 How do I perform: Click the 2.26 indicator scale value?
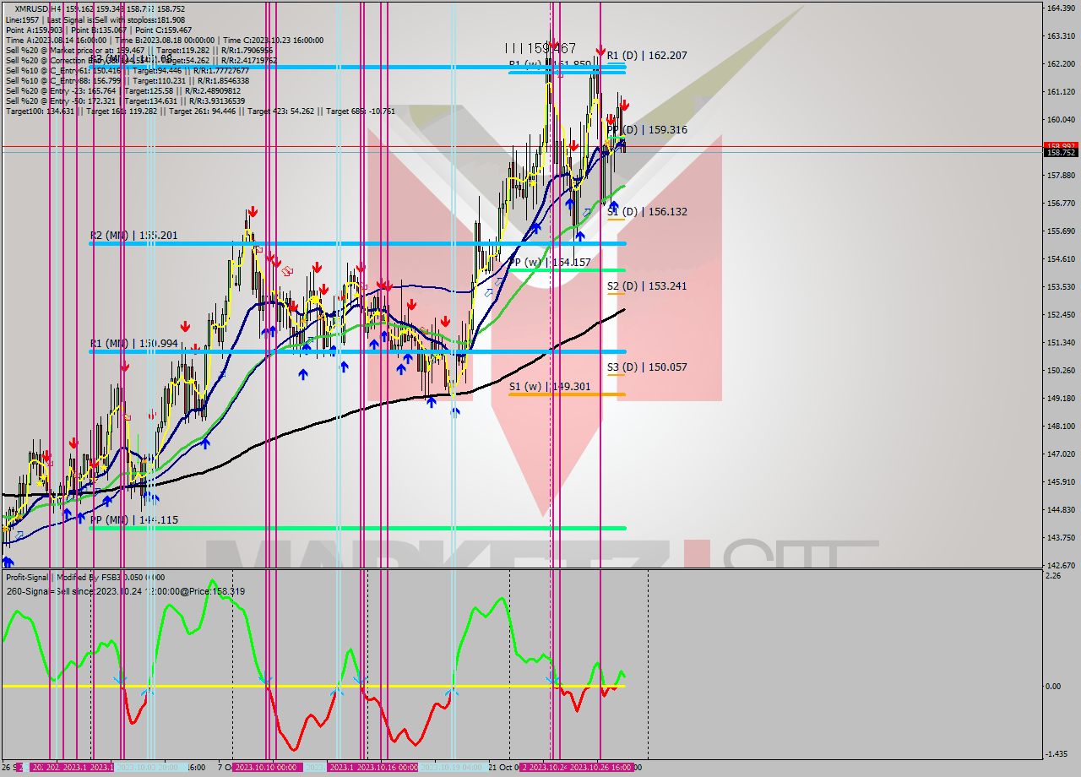point(1053,577)
